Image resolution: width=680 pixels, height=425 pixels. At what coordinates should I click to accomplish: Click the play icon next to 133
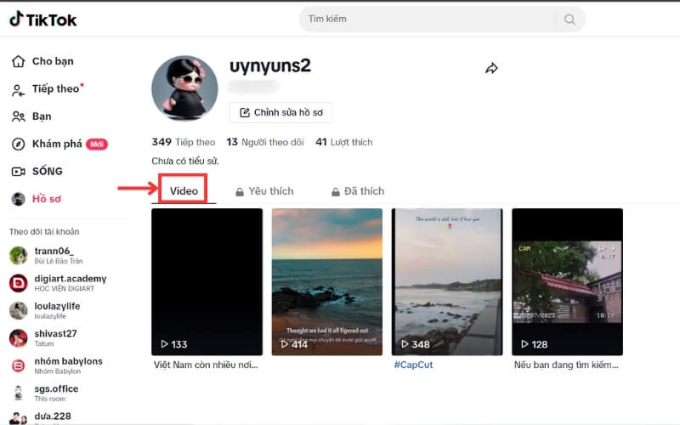(x=164, y=344)
